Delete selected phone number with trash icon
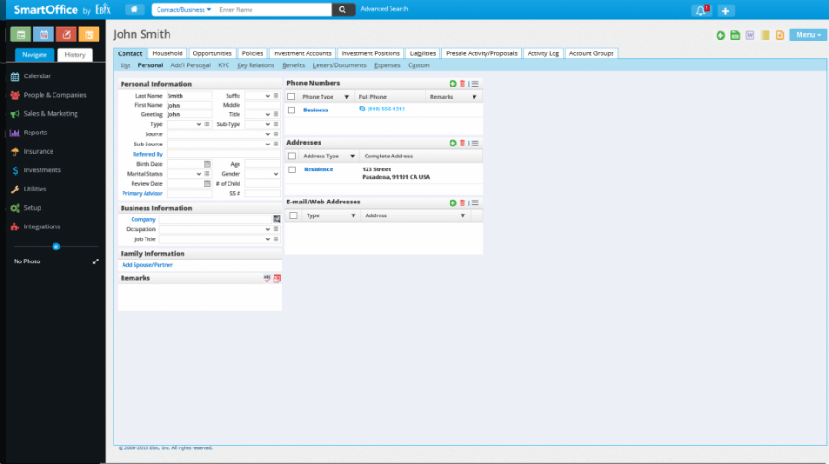This screenshot has height=464, width=829. [x=462, y=84]
